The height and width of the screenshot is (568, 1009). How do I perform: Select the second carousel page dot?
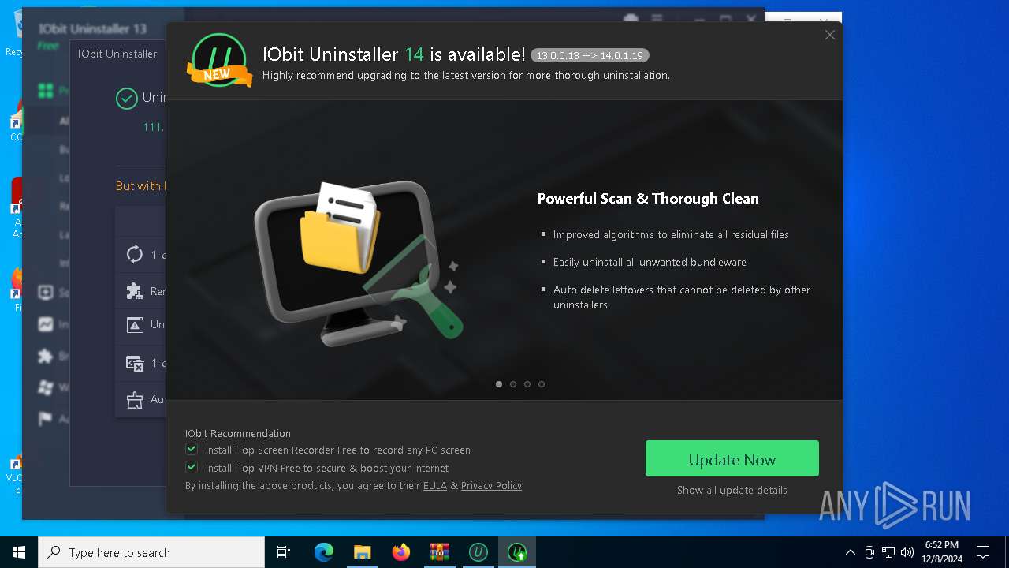point(513,384)
